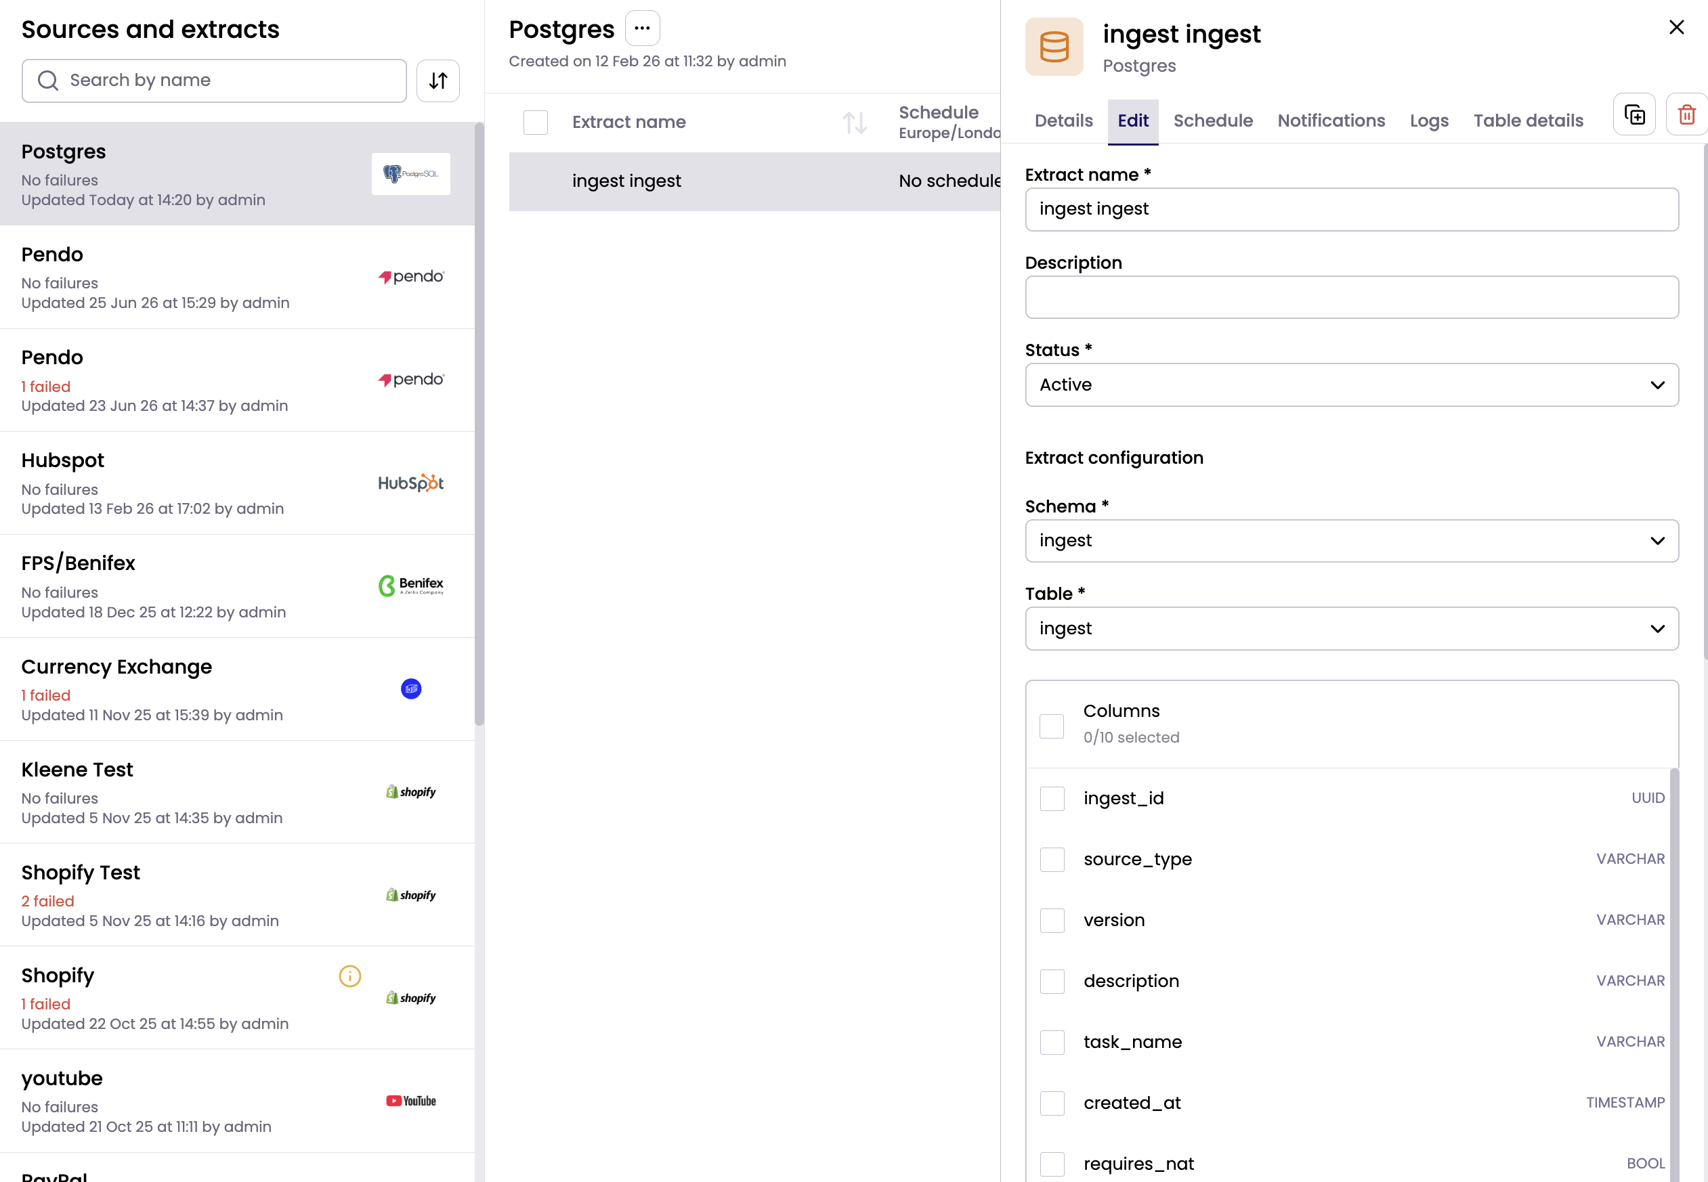The width and height of the screenshot is (1708, 1182).
Task: Click the columns list scrollbar
Action: point(1674,975)
